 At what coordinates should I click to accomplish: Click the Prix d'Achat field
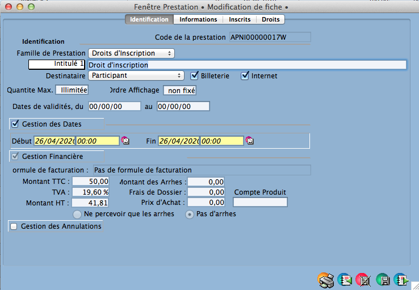click(x=206, y=202)
